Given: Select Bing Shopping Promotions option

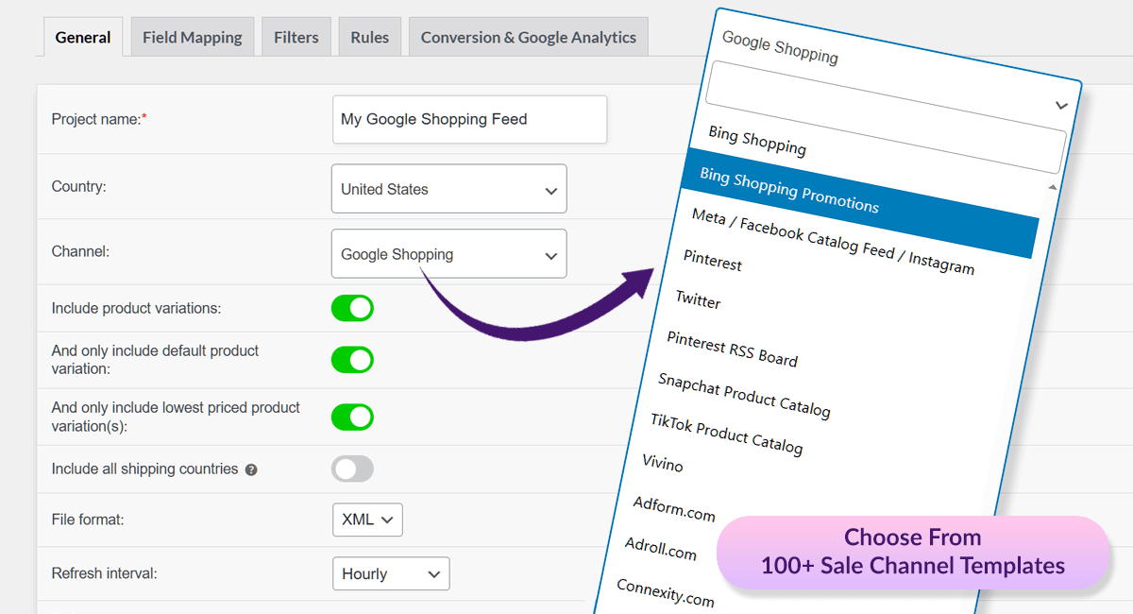Looking at the screenshot, I should (859, 203).
